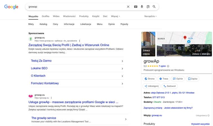Open The growAp service link
Screen dimensions: 213x126
point(44,118)
